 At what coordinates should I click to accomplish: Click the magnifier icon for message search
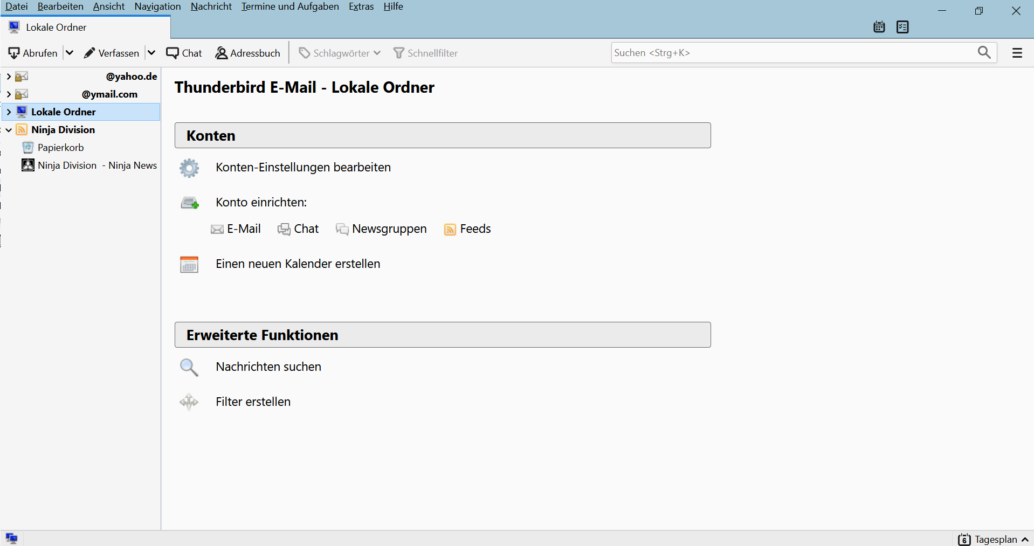189,367
